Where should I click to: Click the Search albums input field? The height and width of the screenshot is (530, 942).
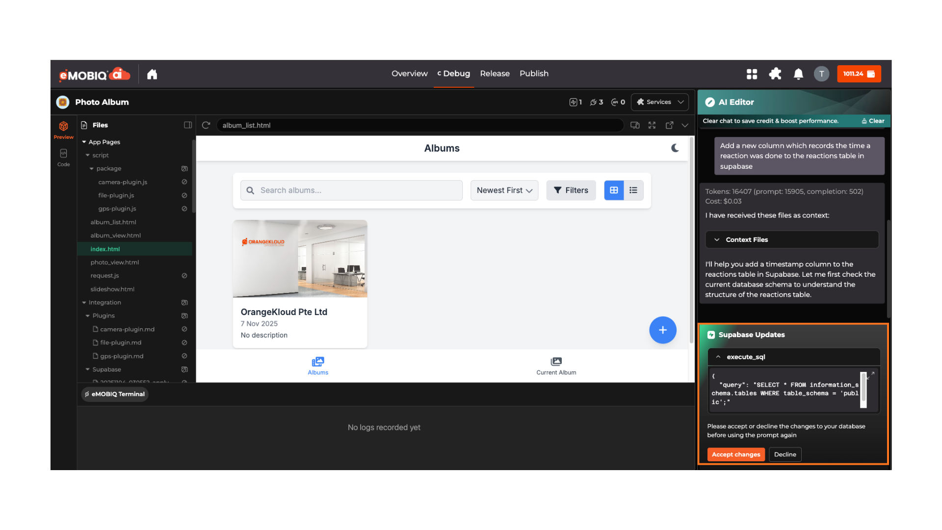358,190
